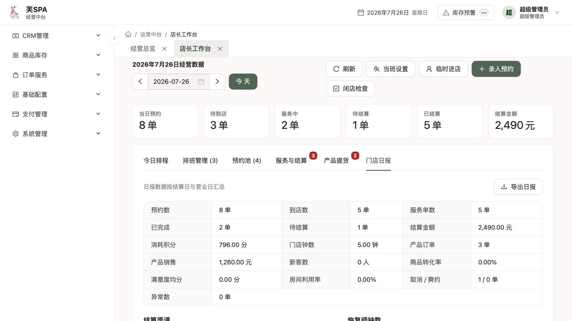Open 闭店检查 closing checklist
This screenshot has width=572, height=321.
pos(350,89)
